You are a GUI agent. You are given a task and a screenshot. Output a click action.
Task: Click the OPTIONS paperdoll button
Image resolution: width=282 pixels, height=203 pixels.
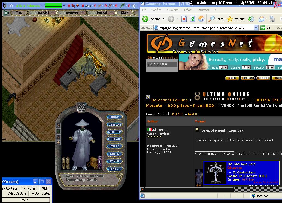point(114,125)
